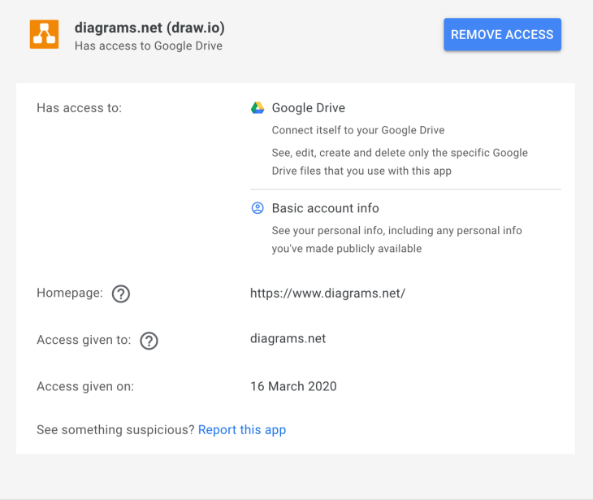This screenshot has height=500, width=593.
Task: Click the Access given on: label
Action: click(x=85, y=386)
